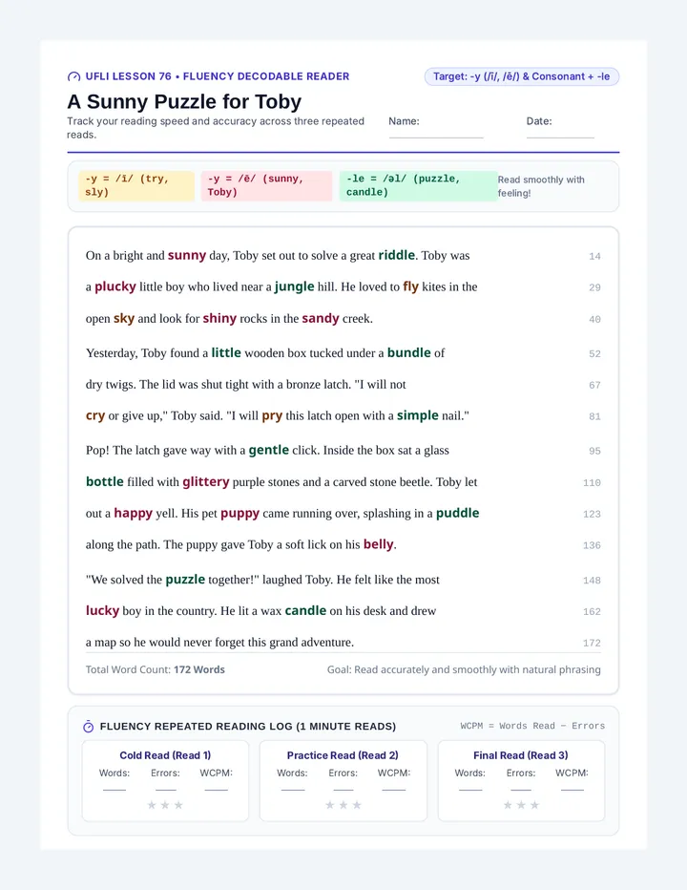
Task: Click the Words blank under Cold Read
Action: [x=114, y=787]
